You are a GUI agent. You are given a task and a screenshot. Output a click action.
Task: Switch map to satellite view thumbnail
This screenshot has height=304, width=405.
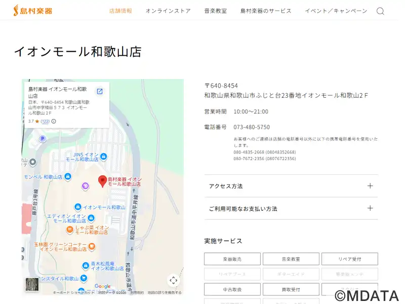[32, 284]
